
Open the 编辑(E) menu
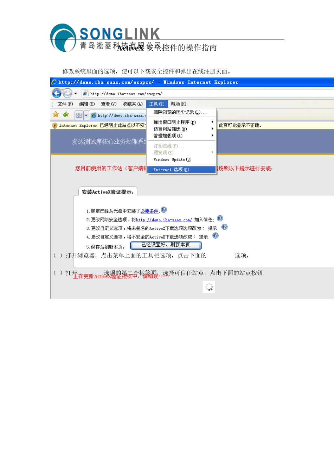87,104
